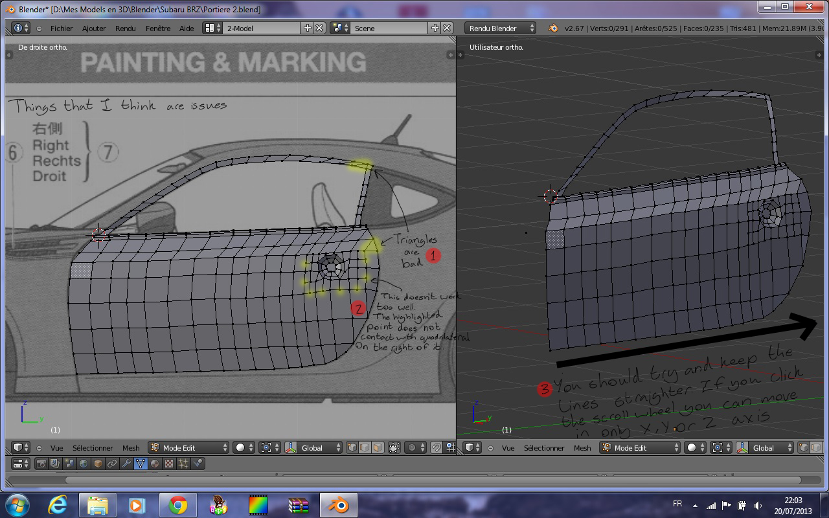829x518 pixels.
Task: Open the Ajouter menu
Action: click(94, 28)
